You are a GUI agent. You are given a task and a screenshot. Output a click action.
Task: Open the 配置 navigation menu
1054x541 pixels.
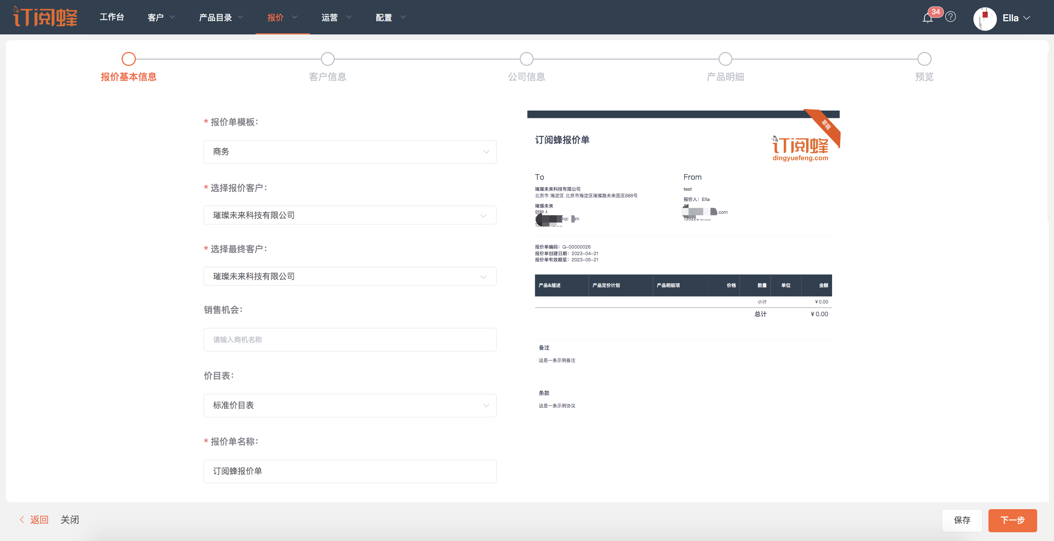(390, 17)
